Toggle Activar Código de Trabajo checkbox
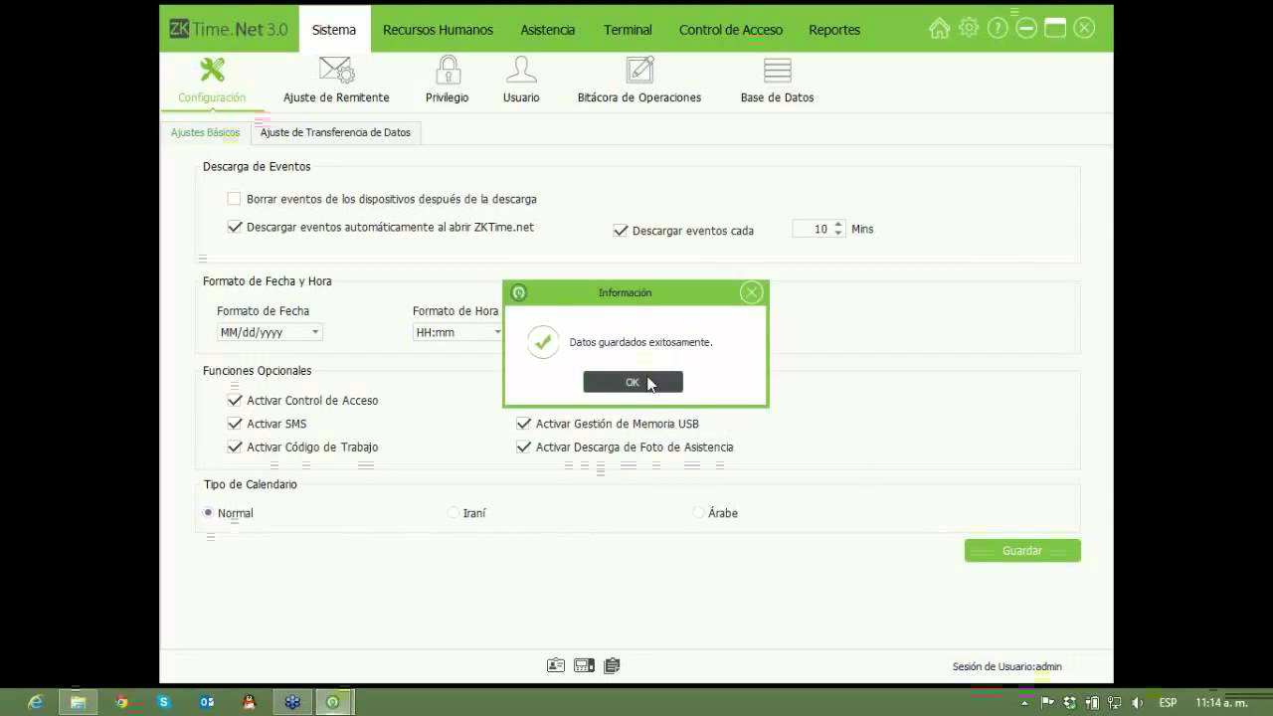 [234, 447]
